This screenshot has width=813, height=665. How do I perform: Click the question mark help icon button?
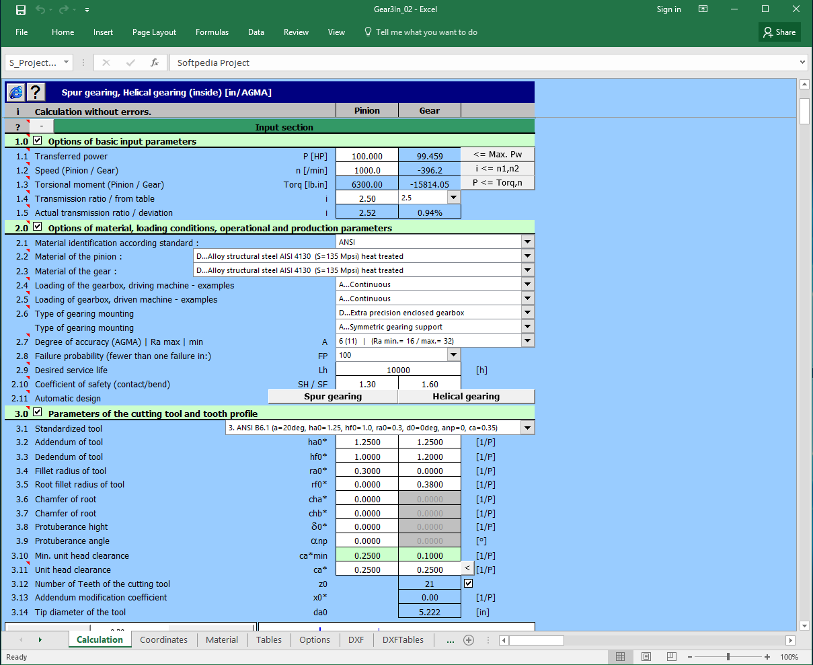click(x=36, y=92)
